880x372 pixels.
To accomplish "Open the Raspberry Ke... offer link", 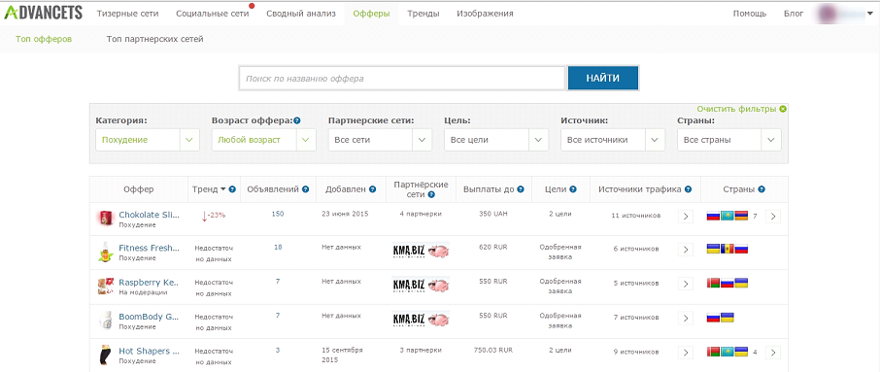I will pos(150,283).
